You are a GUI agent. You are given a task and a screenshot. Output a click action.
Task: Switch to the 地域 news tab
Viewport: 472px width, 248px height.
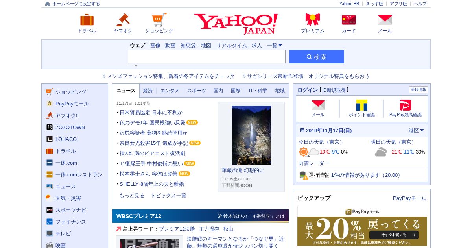[280, 91]
